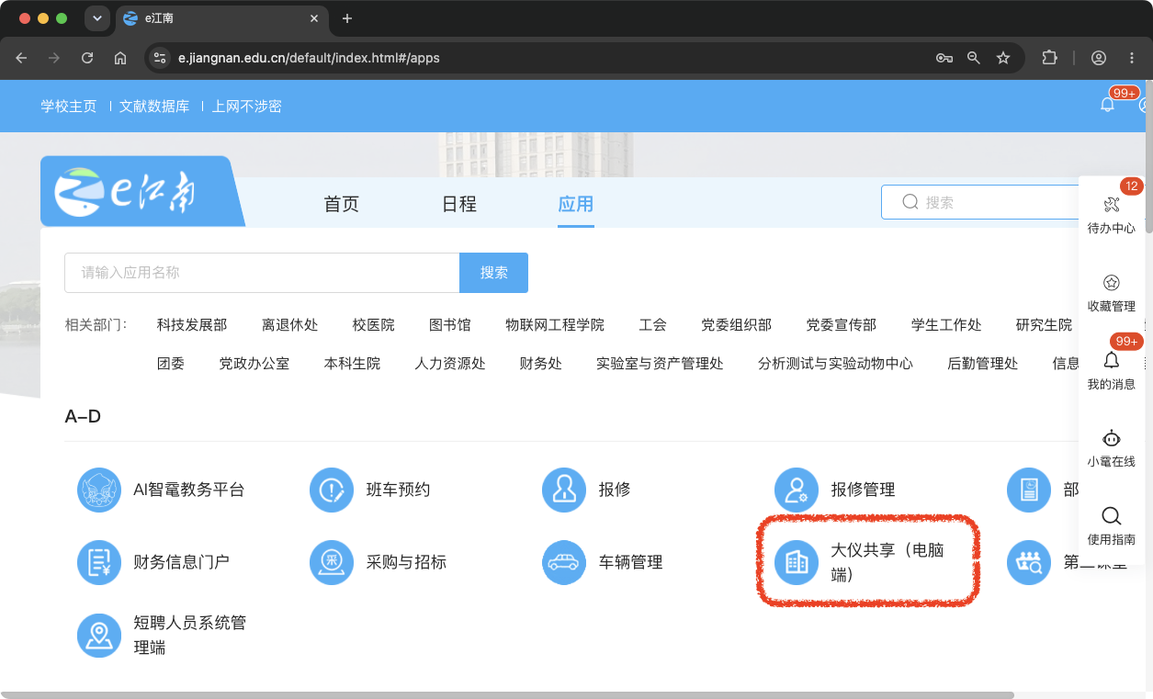The image size is (1153, 699).
Task: Open the 财务信息门户 icon
Action: pos(99,562)
